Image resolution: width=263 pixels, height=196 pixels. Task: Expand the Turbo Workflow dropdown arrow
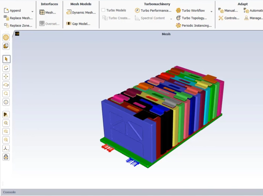tap(211, 11)
